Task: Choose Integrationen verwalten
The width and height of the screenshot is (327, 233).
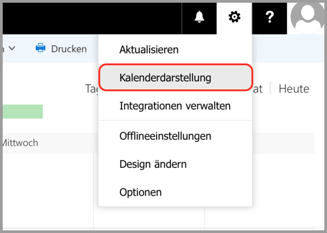Action: (x=175, y=106)
